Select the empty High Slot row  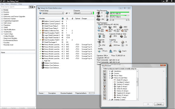click(x=66, y=61)
